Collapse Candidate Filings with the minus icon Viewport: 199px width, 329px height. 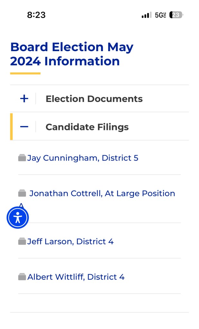(x=24, y=127)
